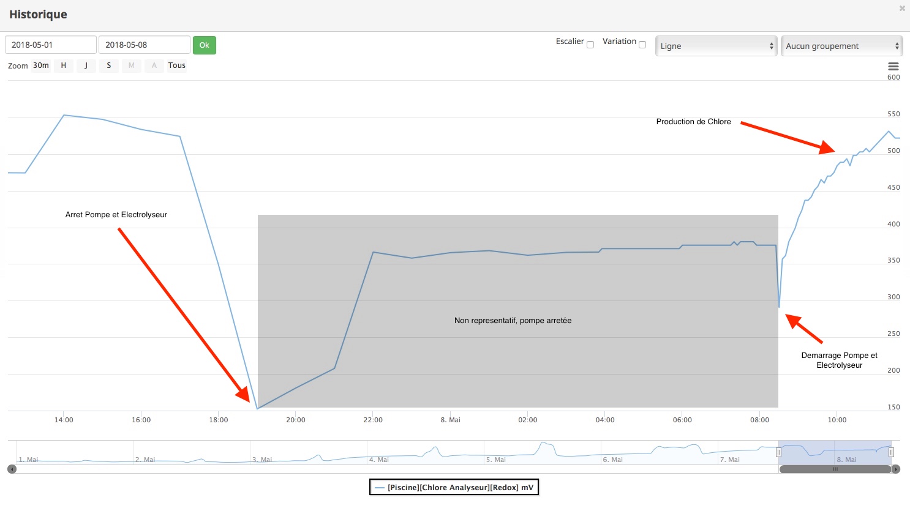Screen dimensions: 910x511
Task: Edit the end date field 2018-05-08
Action: tap(145, 45)
